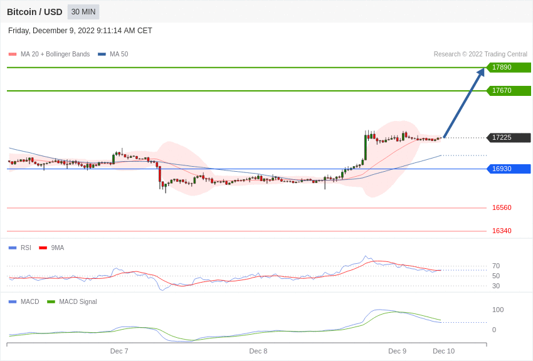Click the 16930 pivot price tag
Viewport: 533px width, 361px height.
(x=509, y=169)
